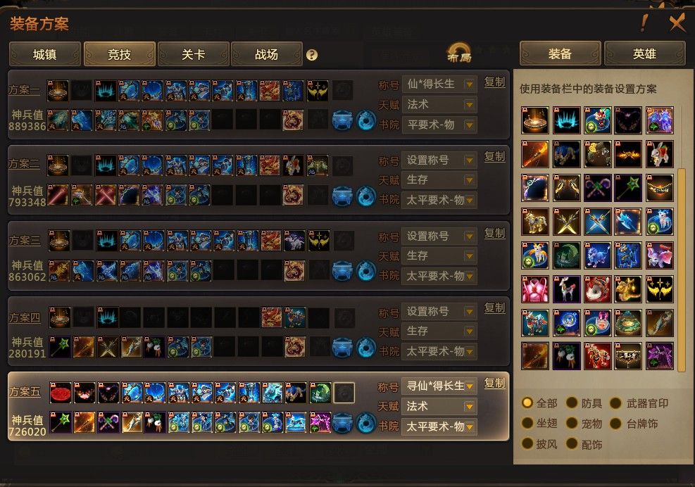Select the white rabbit pet in equipment grid
Screen dimensions: 695x487
[659, 153]
